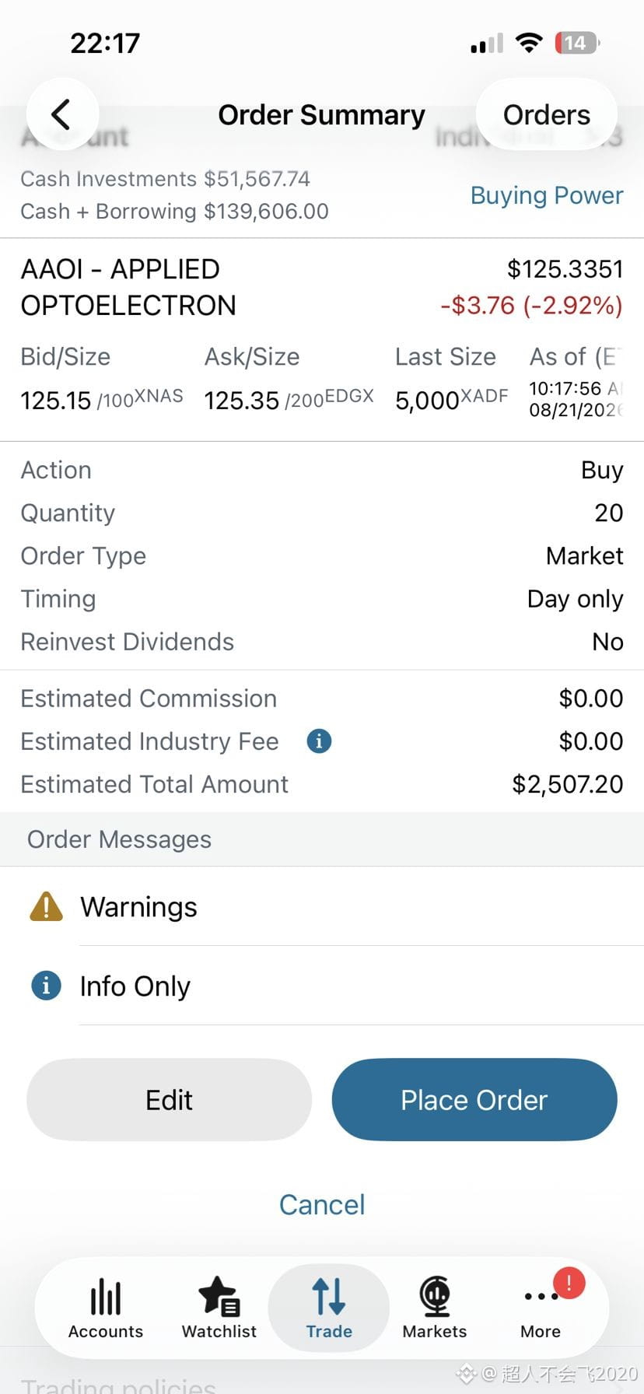Image resolution: width=644 pixels, height=1394 pixels.
Task: Tap the back arrow icon
Action: [61, 114]
